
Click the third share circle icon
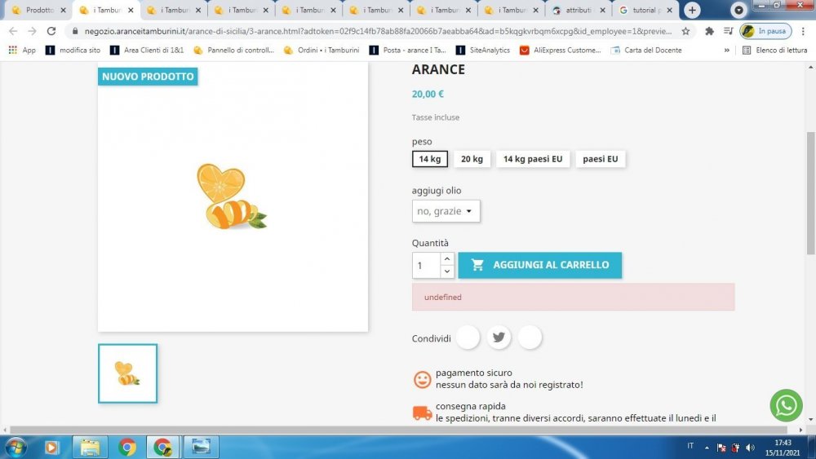click(530, 338)
